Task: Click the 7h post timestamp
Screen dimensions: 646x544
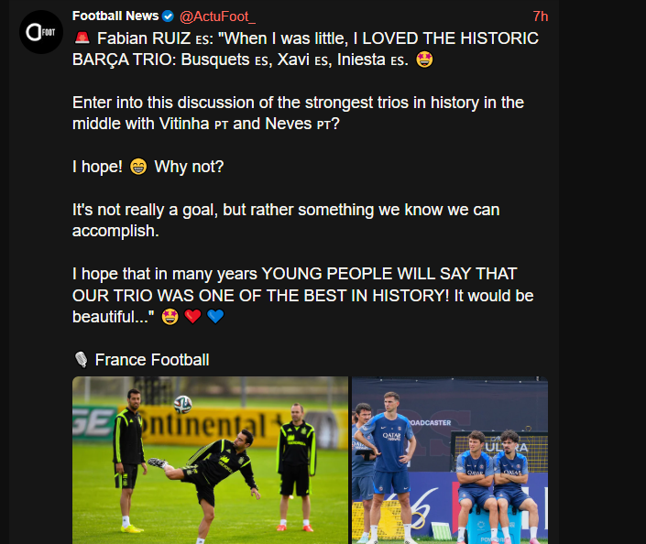Action: (x=540, y=16)
